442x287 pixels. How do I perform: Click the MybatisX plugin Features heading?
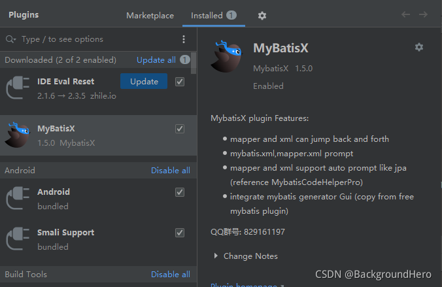point(260,118)
